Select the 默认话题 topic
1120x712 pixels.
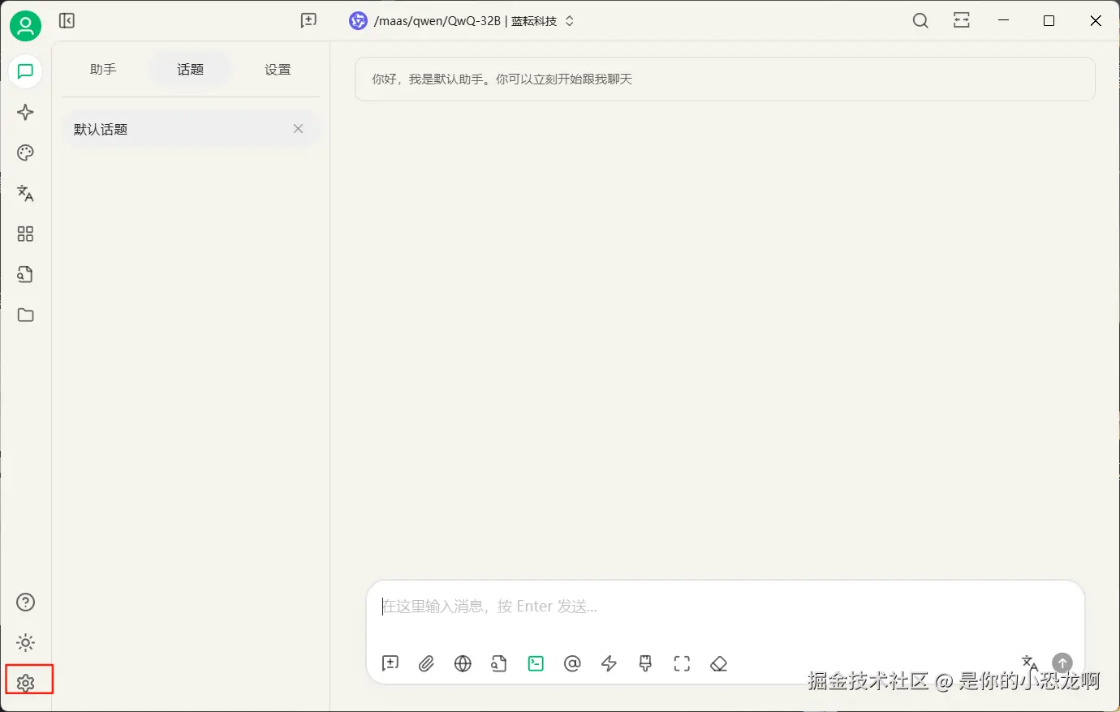tap(191, 129)
